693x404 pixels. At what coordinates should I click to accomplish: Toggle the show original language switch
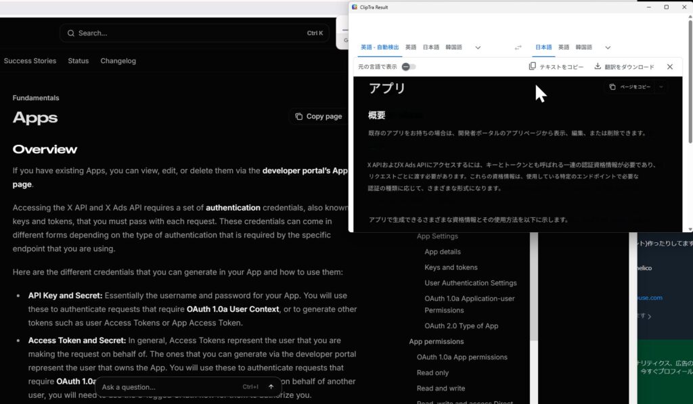(x=408, y=66)
